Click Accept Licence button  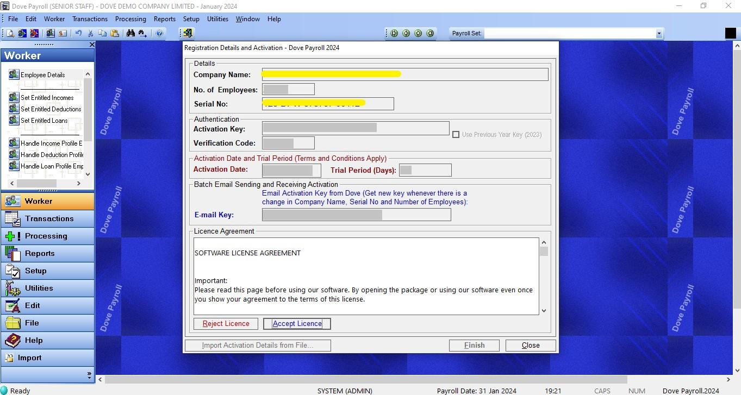pos(297,323)
